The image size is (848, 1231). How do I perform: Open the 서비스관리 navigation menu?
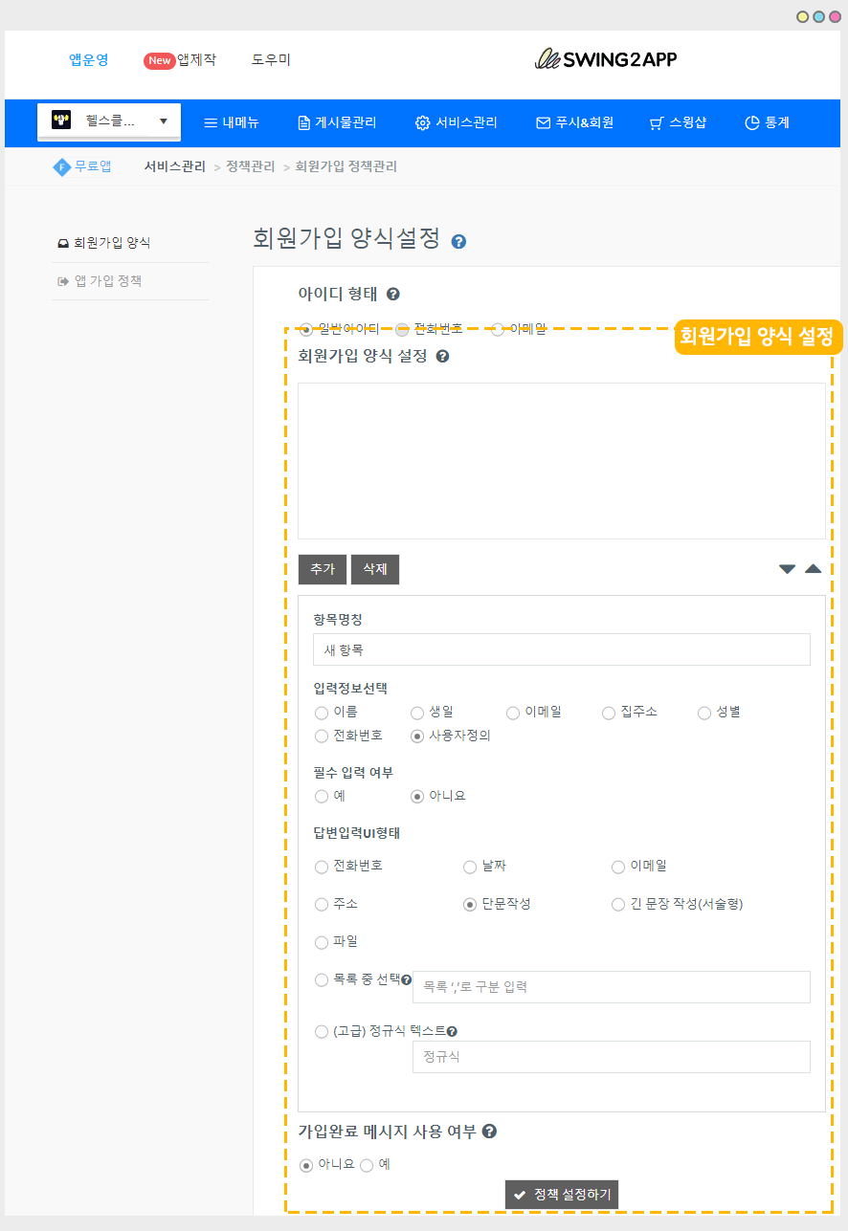[x=456, y=122]
